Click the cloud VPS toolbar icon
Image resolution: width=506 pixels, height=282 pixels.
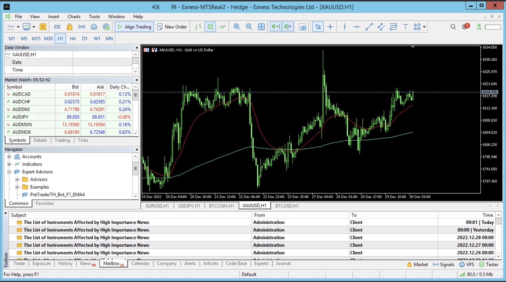(x=94, y=27)
